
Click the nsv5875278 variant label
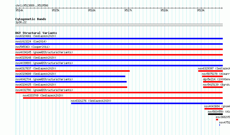tap(216, 74)
